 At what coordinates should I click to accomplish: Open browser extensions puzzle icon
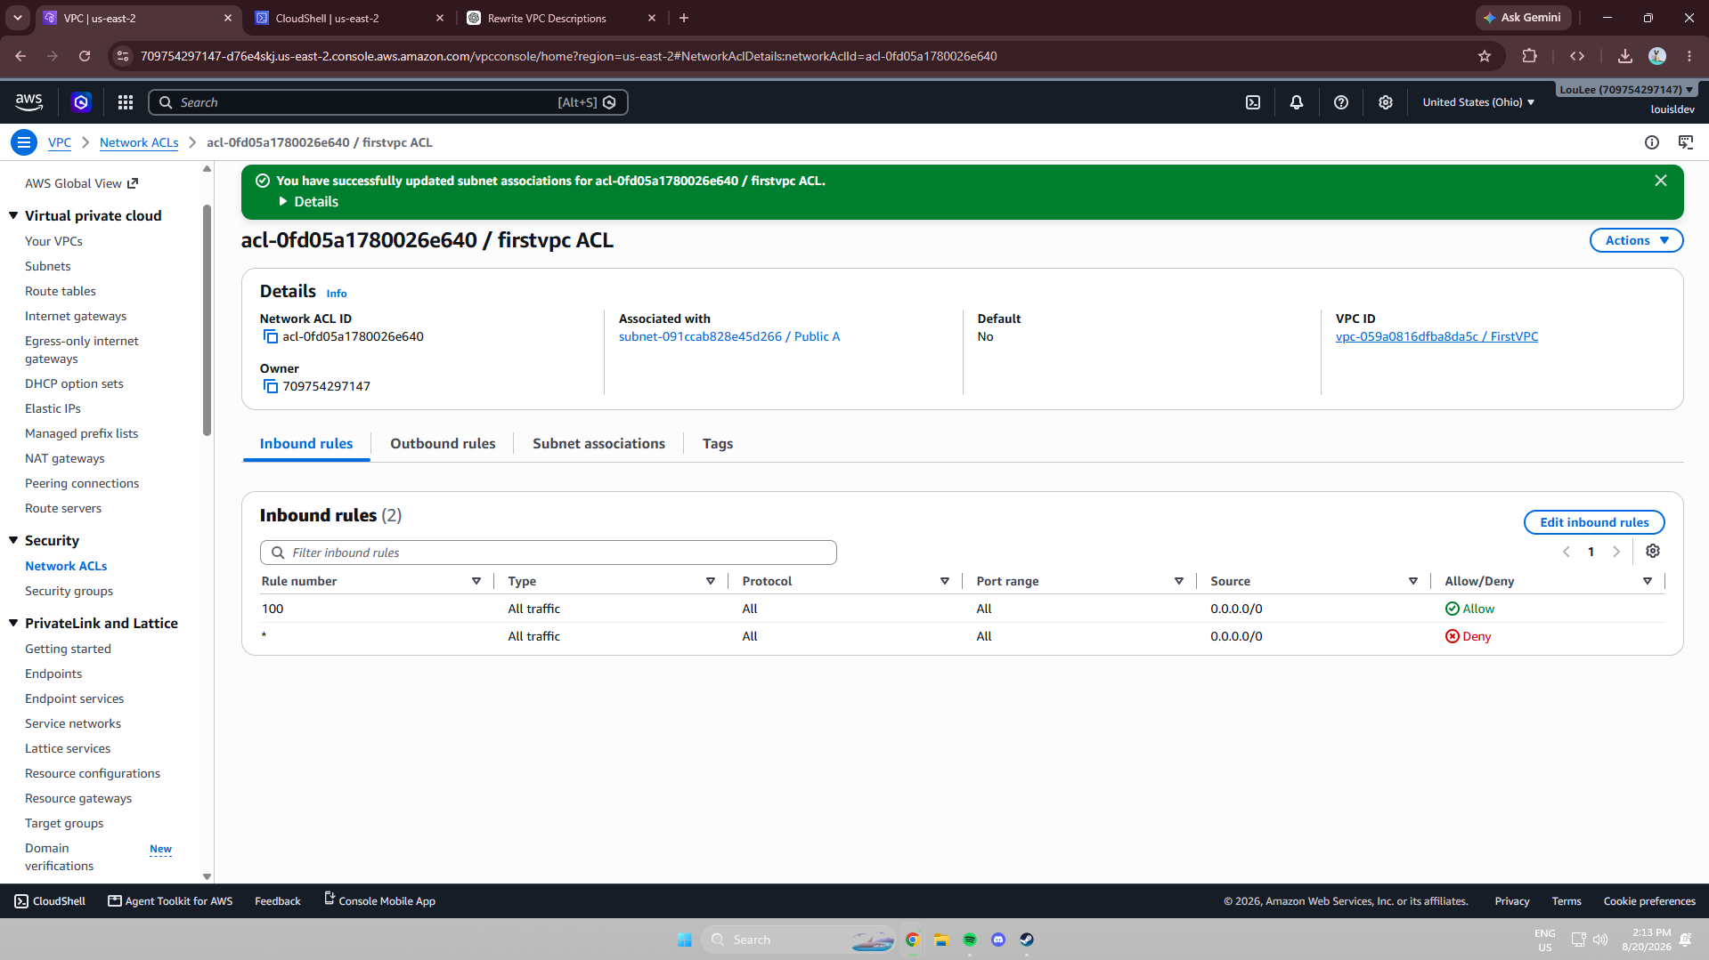(1530, 56)
